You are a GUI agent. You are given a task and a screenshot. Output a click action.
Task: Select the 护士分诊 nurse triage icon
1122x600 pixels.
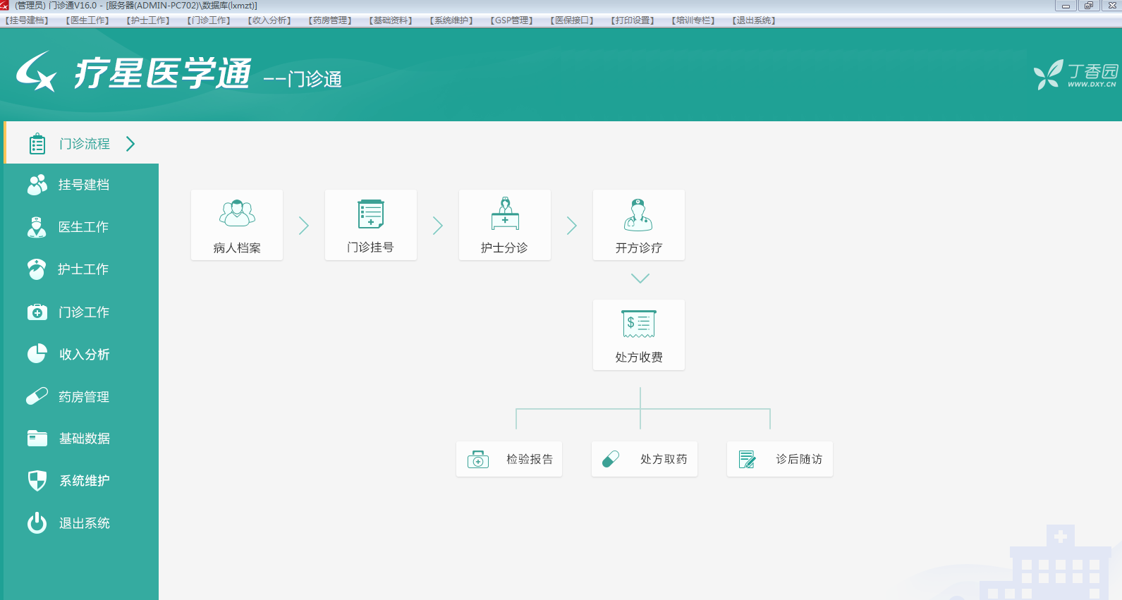pos(505,214)
